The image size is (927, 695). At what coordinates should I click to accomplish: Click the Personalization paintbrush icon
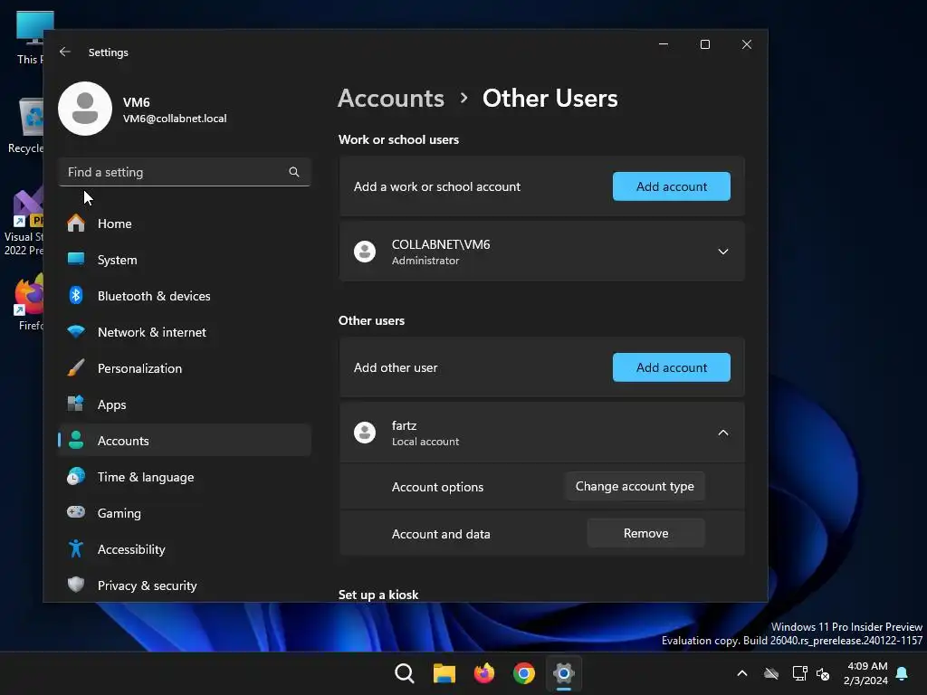[x=76, y=367]
